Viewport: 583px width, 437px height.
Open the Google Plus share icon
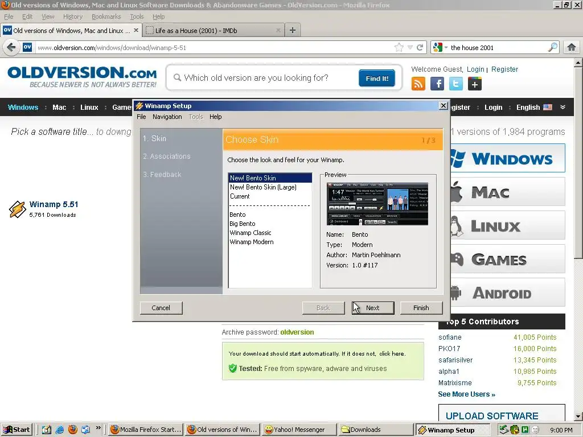click(x=475, y=84)
